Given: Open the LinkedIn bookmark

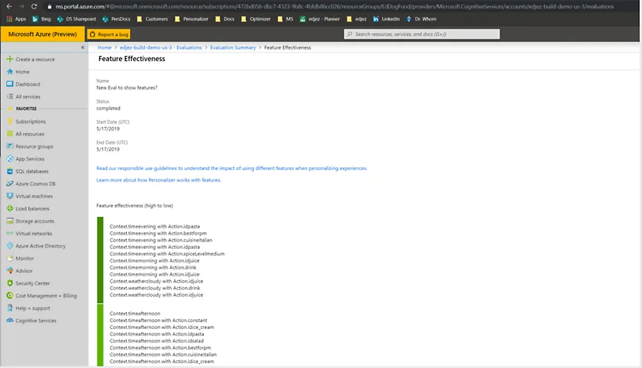Looking at the screenshot, I should pos(386,19).
